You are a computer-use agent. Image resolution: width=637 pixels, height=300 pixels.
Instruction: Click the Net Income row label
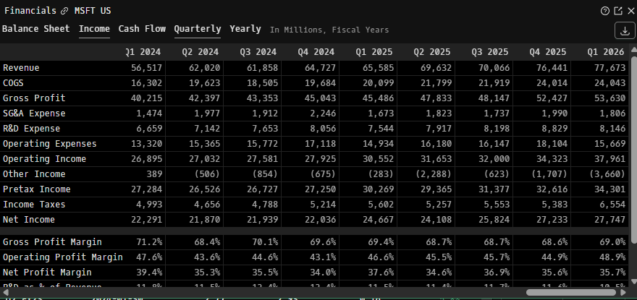[29, 220]
